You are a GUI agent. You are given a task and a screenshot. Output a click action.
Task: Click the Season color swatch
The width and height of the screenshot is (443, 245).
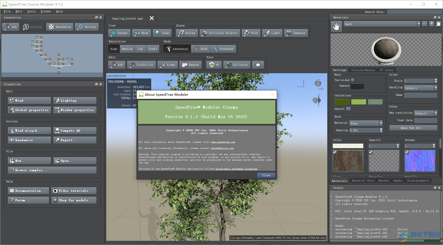(x=357, y=86)
